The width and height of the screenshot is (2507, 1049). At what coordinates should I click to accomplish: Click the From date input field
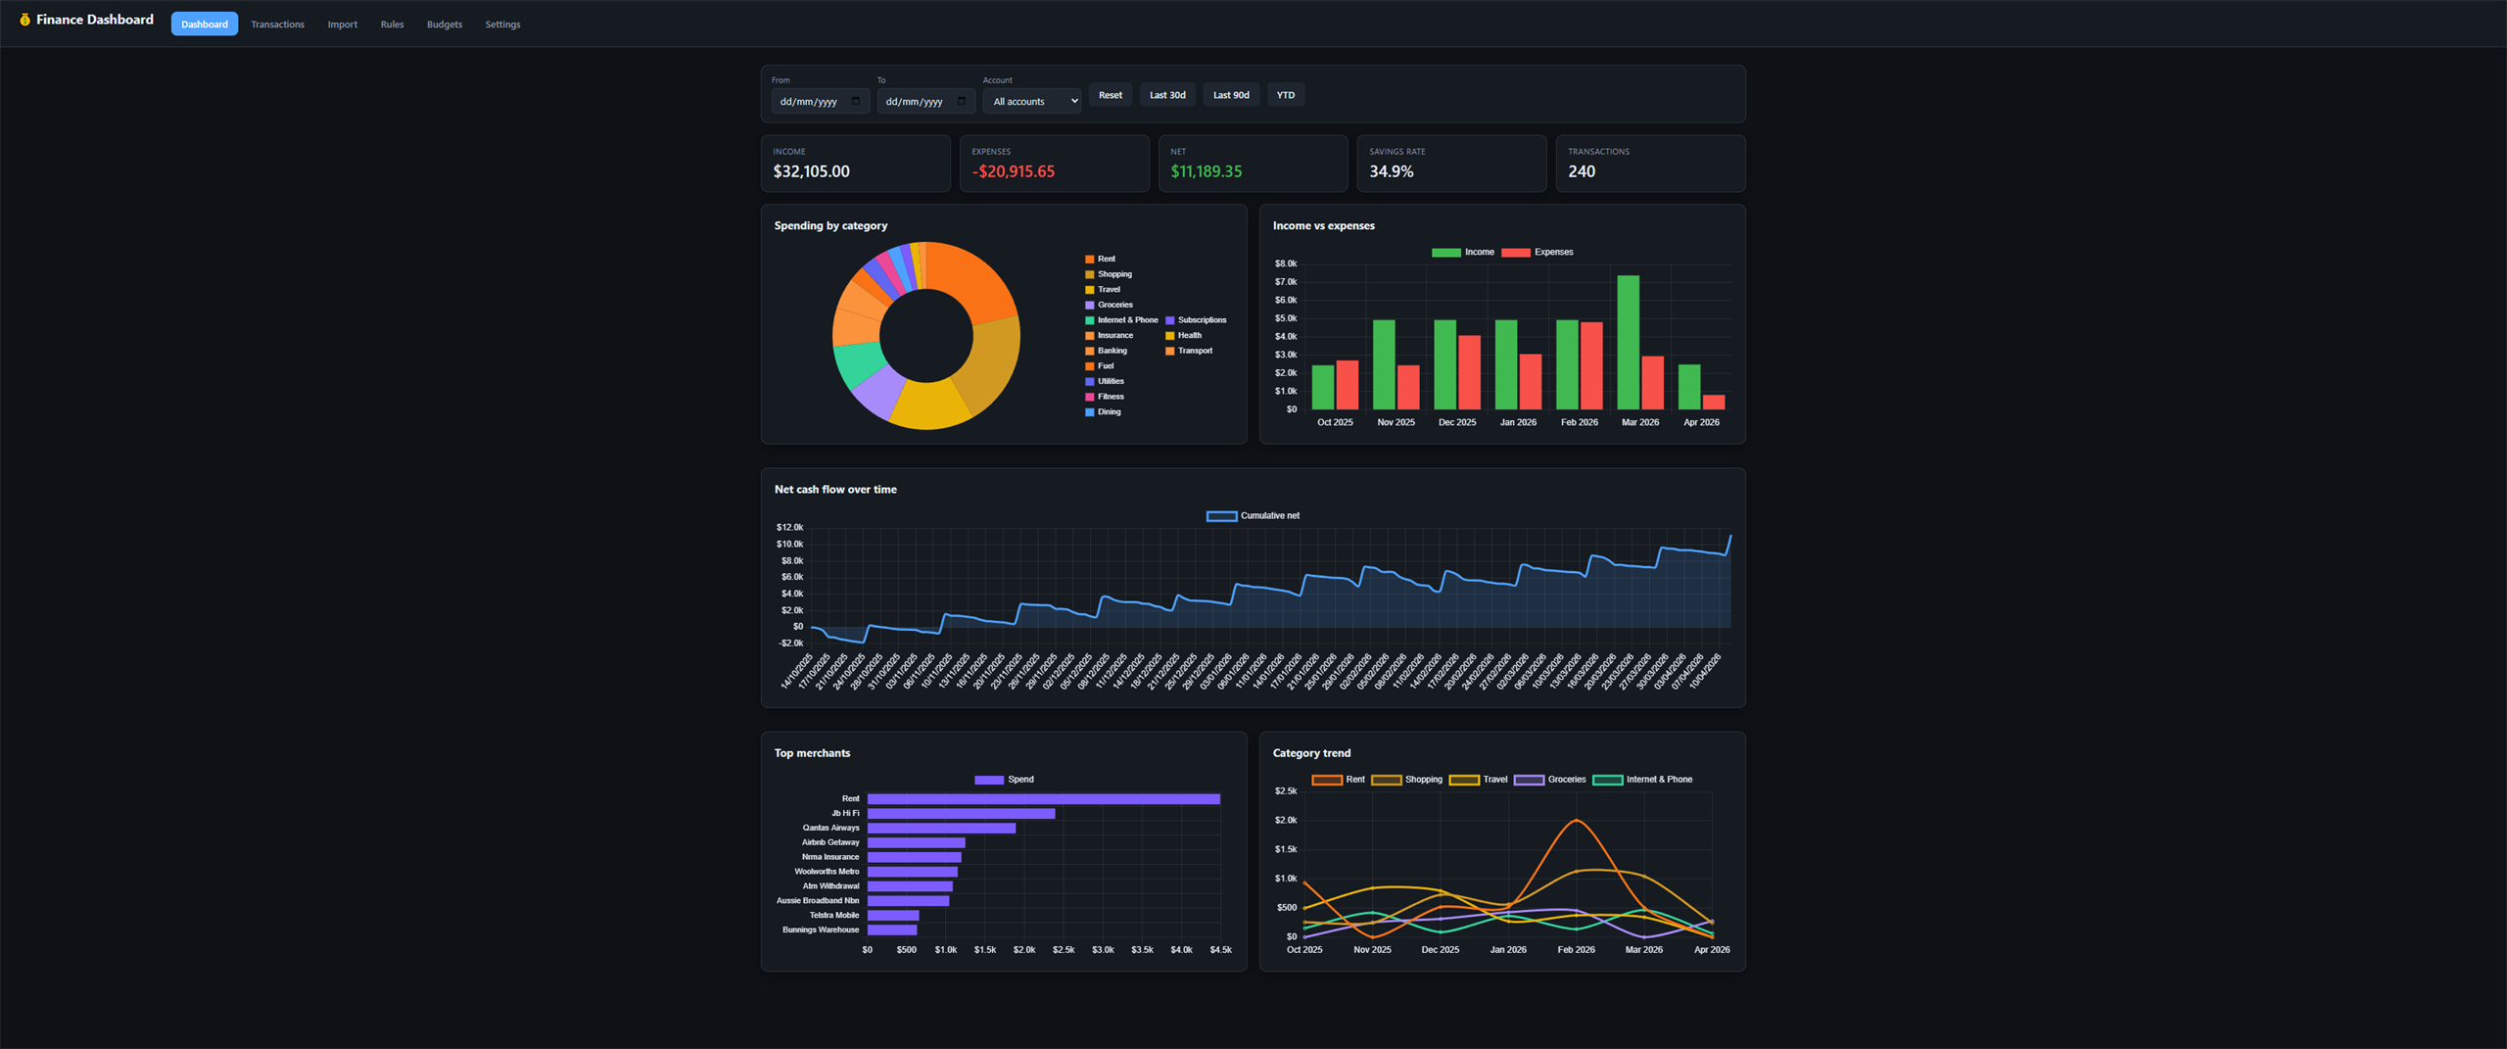pos(821,101)
